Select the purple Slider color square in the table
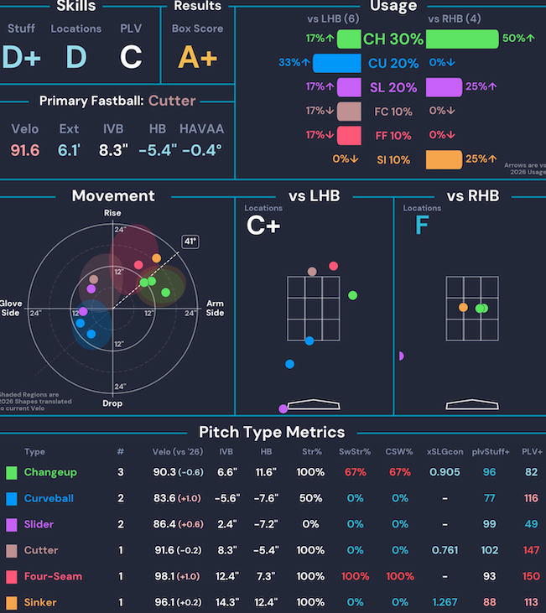This screenshot has height=613, width=546. [x=11, y=525]
